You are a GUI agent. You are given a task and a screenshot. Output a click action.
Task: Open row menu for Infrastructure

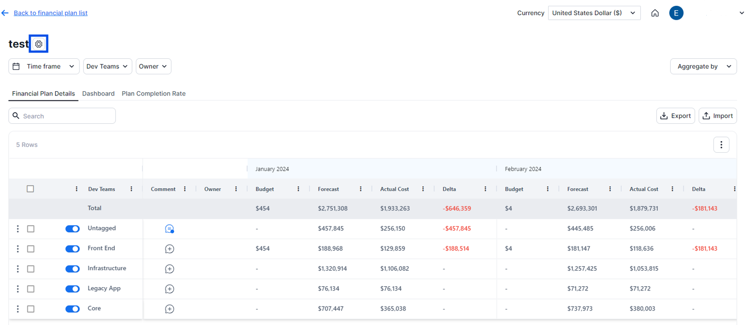(18, 269)
